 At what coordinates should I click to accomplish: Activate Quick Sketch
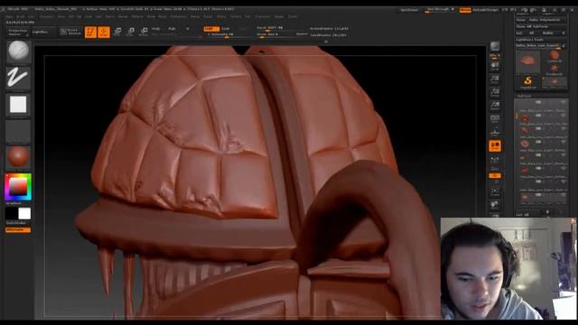pos(70,32)
